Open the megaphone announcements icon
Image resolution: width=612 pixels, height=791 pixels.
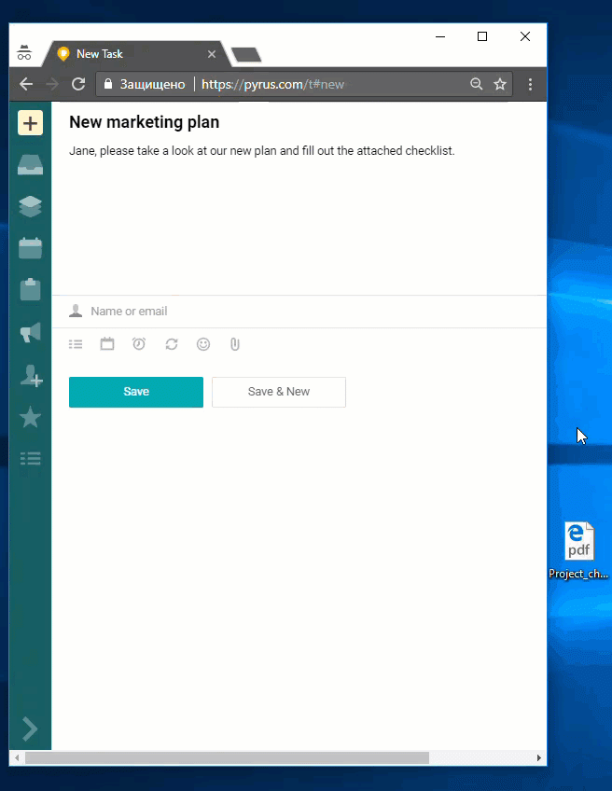(x=30, y=332)
